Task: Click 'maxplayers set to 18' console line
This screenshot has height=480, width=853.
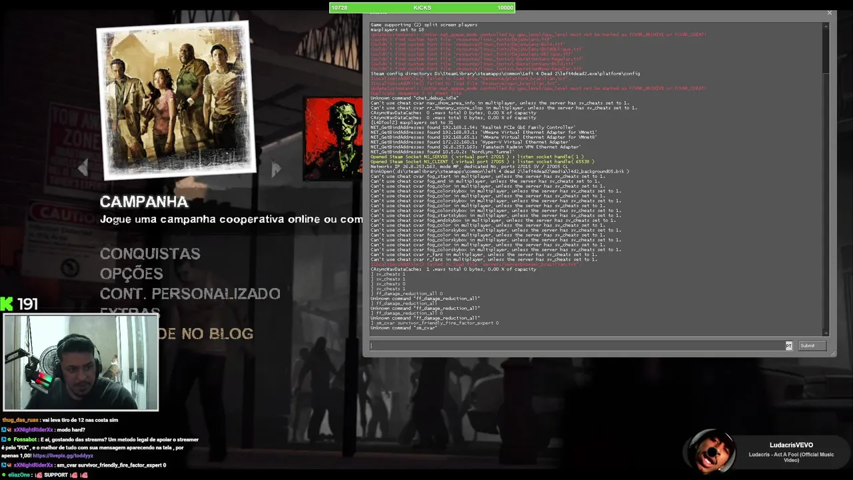Action: point(397,29)
